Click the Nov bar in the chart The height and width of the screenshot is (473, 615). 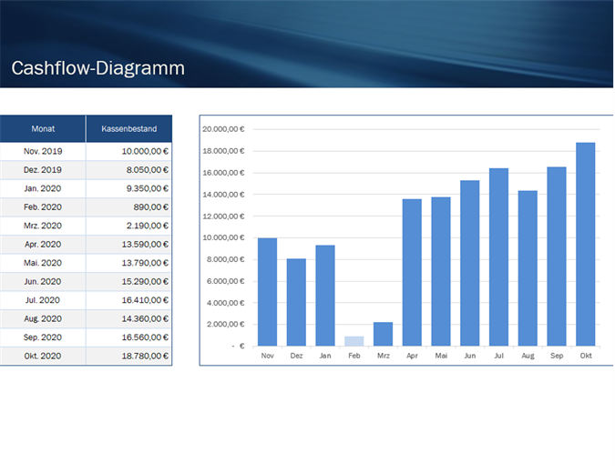pos(268,292)
